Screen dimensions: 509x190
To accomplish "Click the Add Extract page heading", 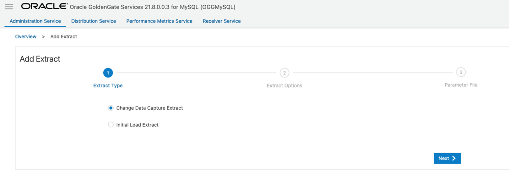I will point(40,59).
